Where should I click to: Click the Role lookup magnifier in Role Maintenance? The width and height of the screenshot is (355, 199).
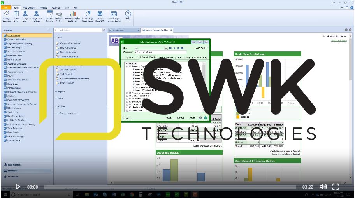click(166, 48)
